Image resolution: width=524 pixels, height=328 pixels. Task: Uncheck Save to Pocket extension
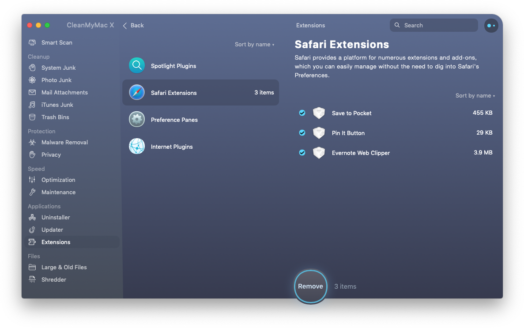coord(302,113)
